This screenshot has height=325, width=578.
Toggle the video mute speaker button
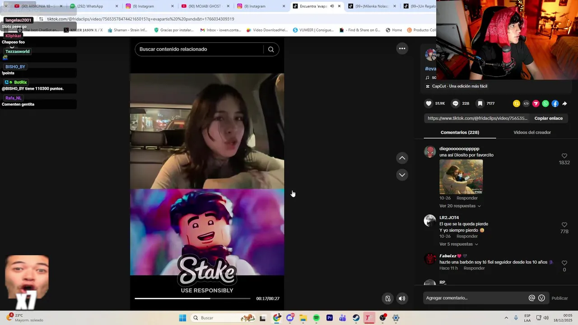coord(402,298)
